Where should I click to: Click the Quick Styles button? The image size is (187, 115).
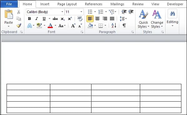143,19
